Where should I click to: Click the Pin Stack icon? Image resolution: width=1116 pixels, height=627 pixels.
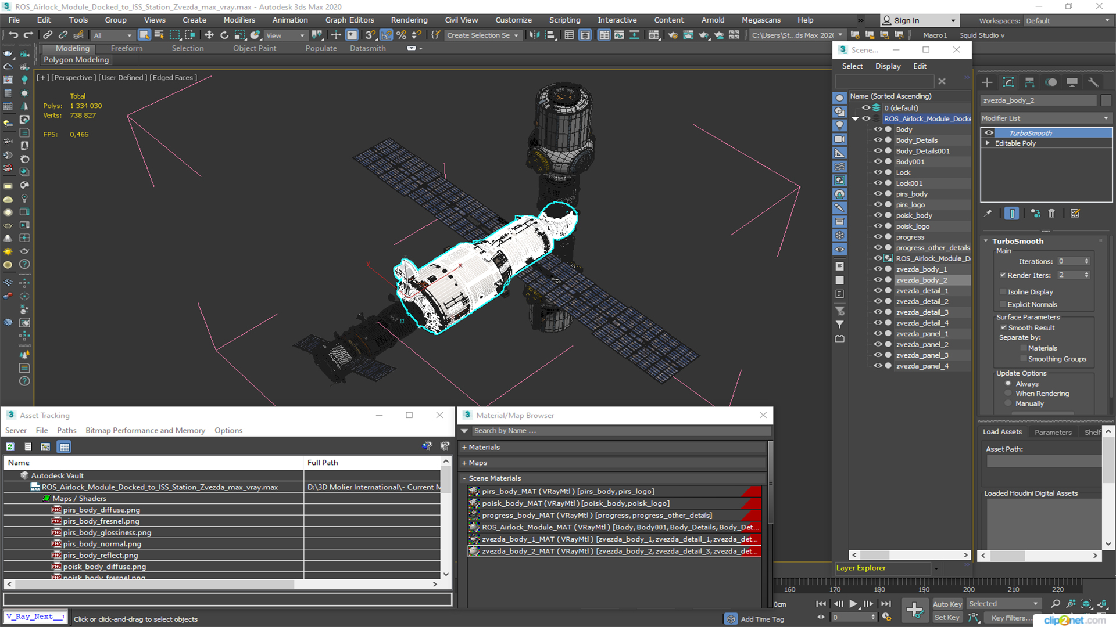point(988,213)
